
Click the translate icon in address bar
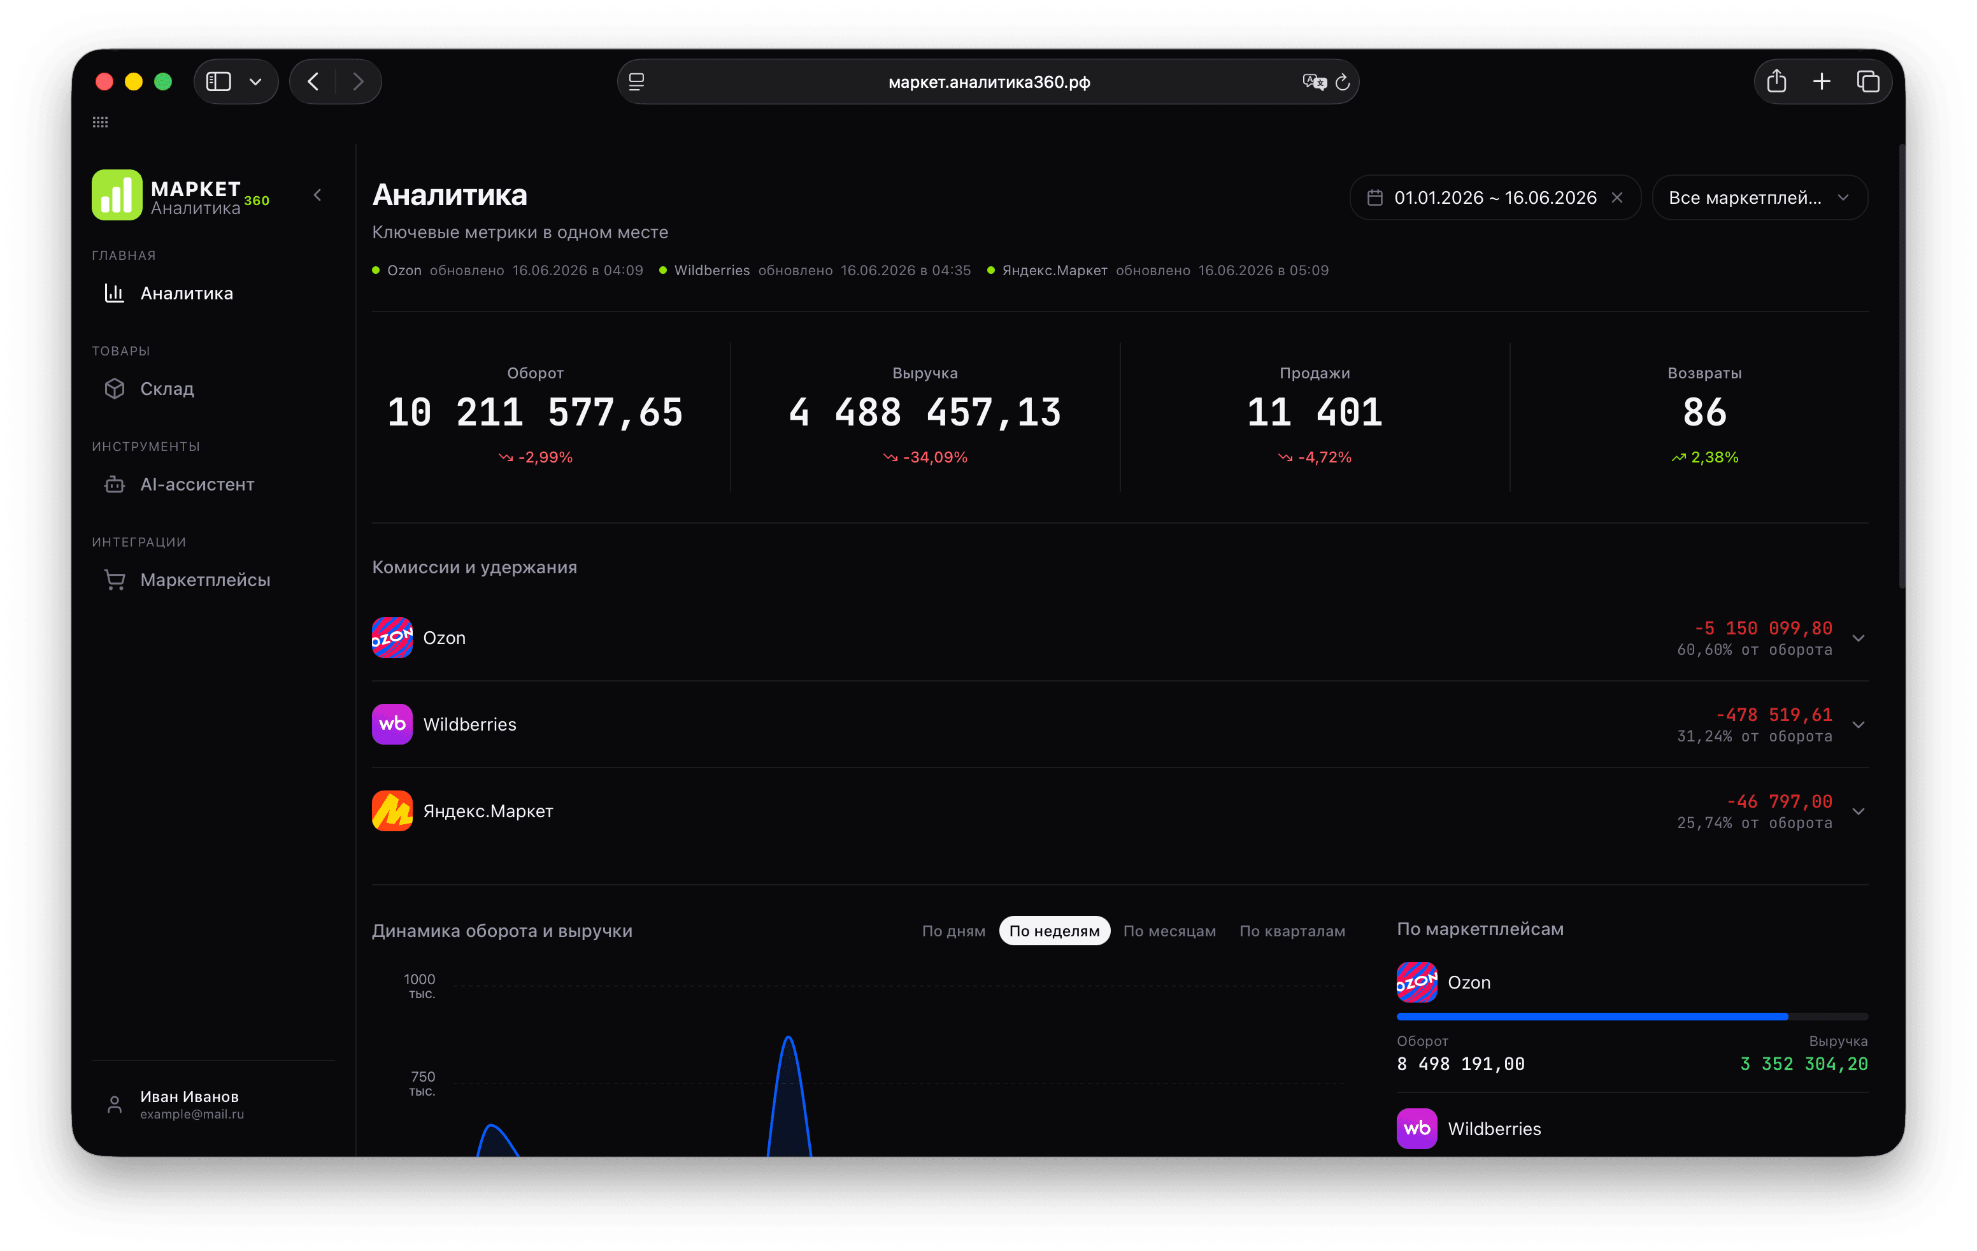[1313, 82]
